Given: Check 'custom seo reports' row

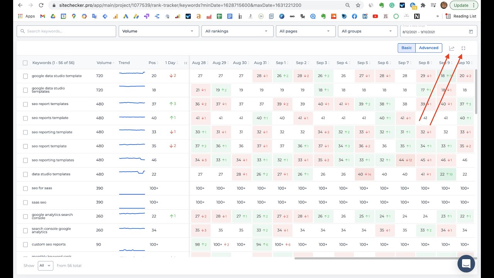Looking at the screenshot, I should (25, 244).
